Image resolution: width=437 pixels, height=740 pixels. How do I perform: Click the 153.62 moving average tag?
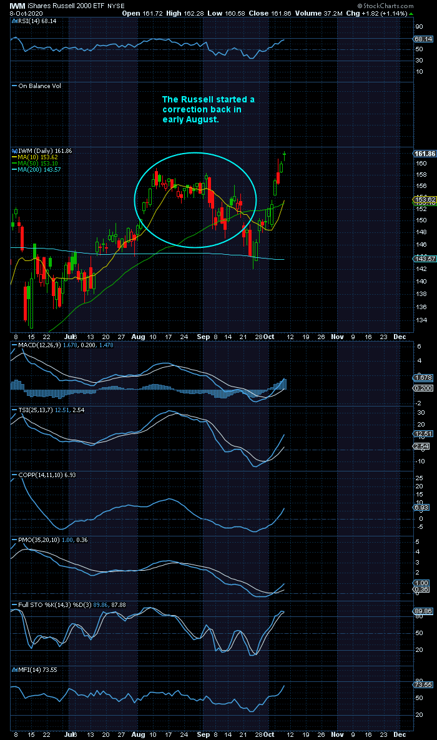(425, 200)
